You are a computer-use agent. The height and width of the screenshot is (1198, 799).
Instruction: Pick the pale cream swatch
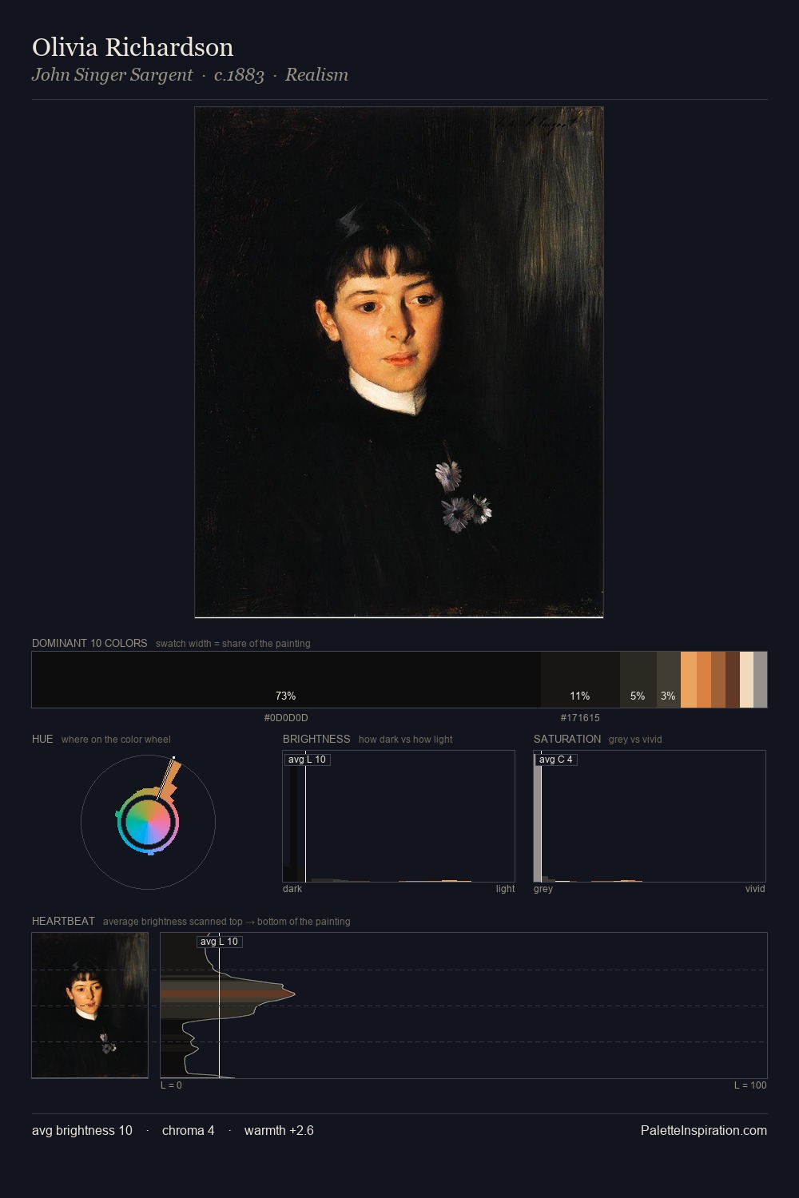click(746, 680)
